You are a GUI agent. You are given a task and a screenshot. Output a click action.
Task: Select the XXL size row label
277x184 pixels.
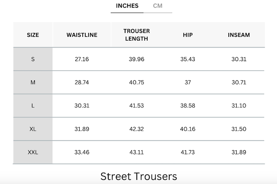tap(33, 152)
